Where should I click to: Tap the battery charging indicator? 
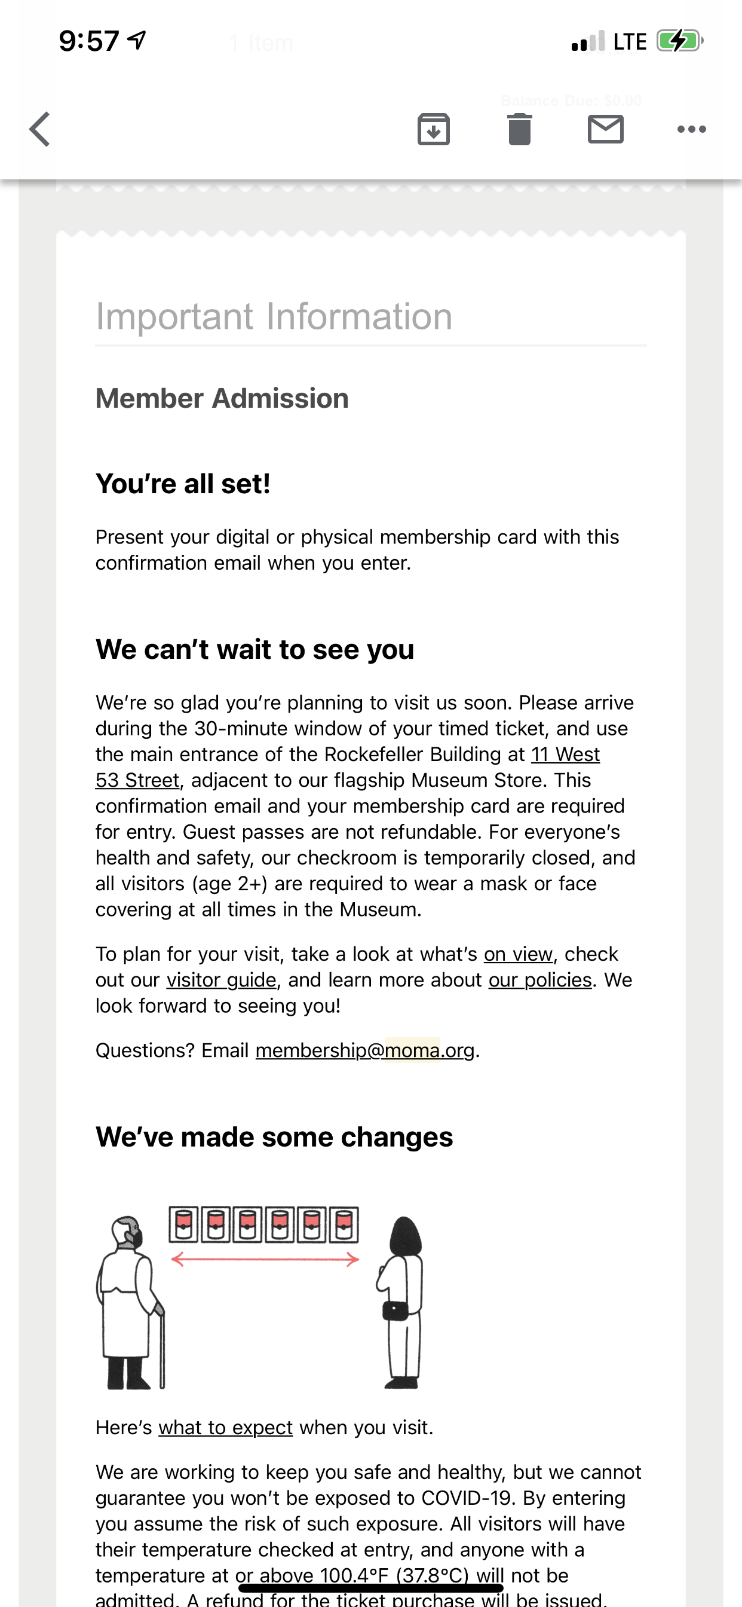click(680, 41)
